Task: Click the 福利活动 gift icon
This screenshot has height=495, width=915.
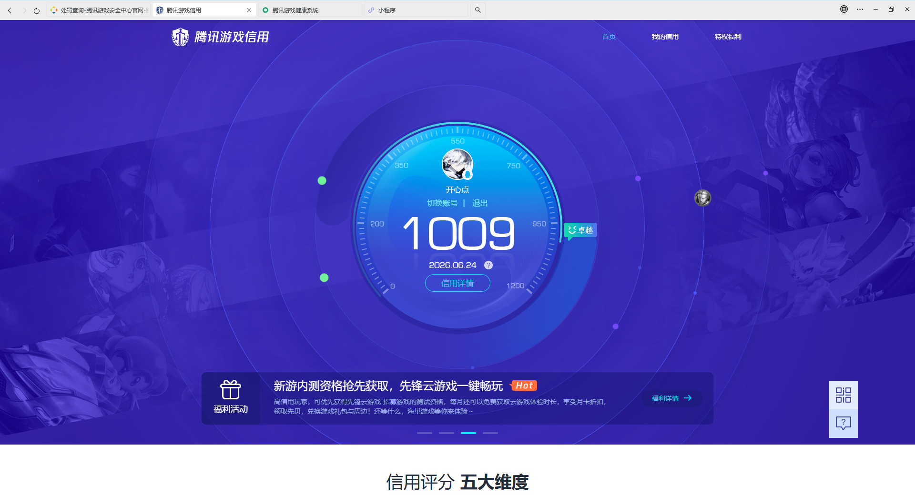Action: coord(231,390)
